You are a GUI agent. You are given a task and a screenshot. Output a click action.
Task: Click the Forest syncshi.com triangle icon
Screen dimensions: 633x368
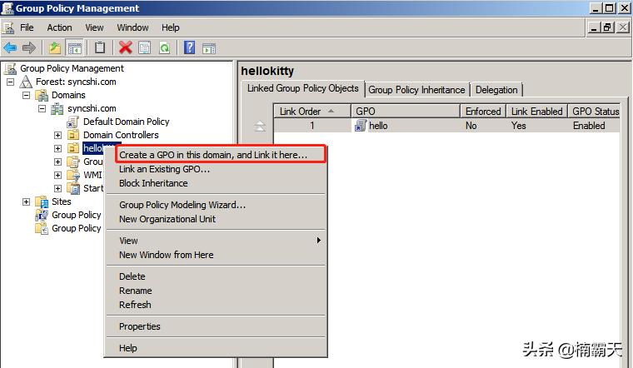click(x=26, y=82)
